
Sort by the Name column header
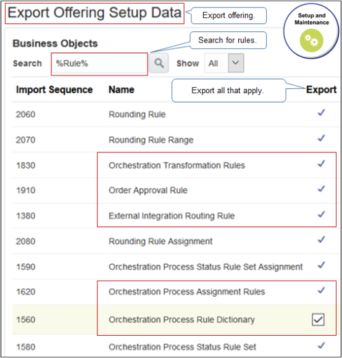(122, 89)
